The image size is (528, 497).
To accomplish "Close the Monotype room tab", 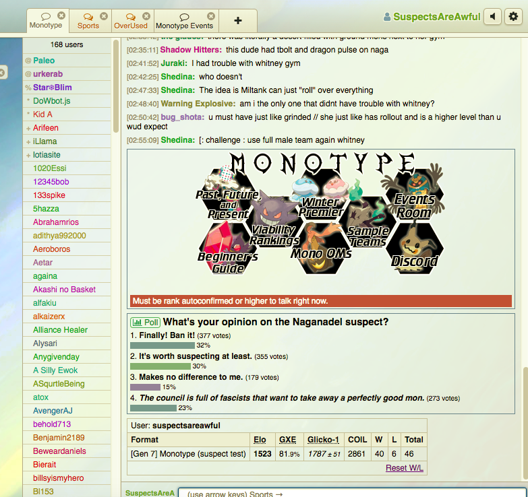I will 61,15.
